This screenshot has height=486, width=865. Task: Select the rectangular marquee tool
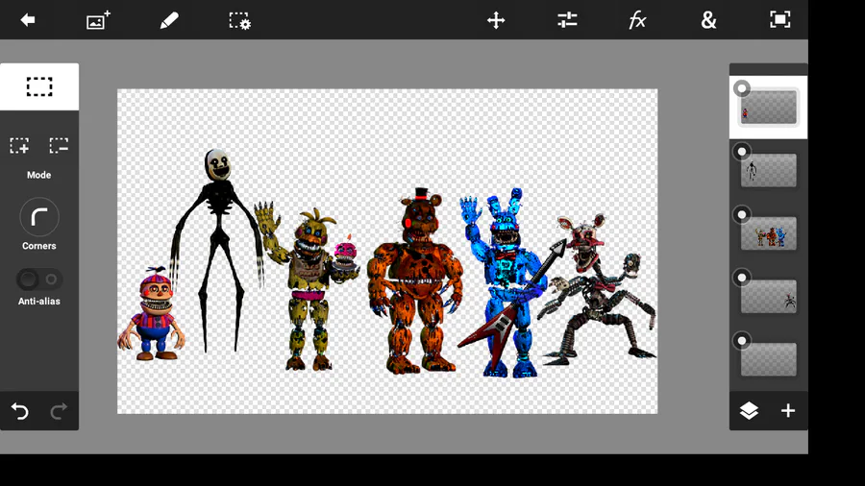pos(39,86)
